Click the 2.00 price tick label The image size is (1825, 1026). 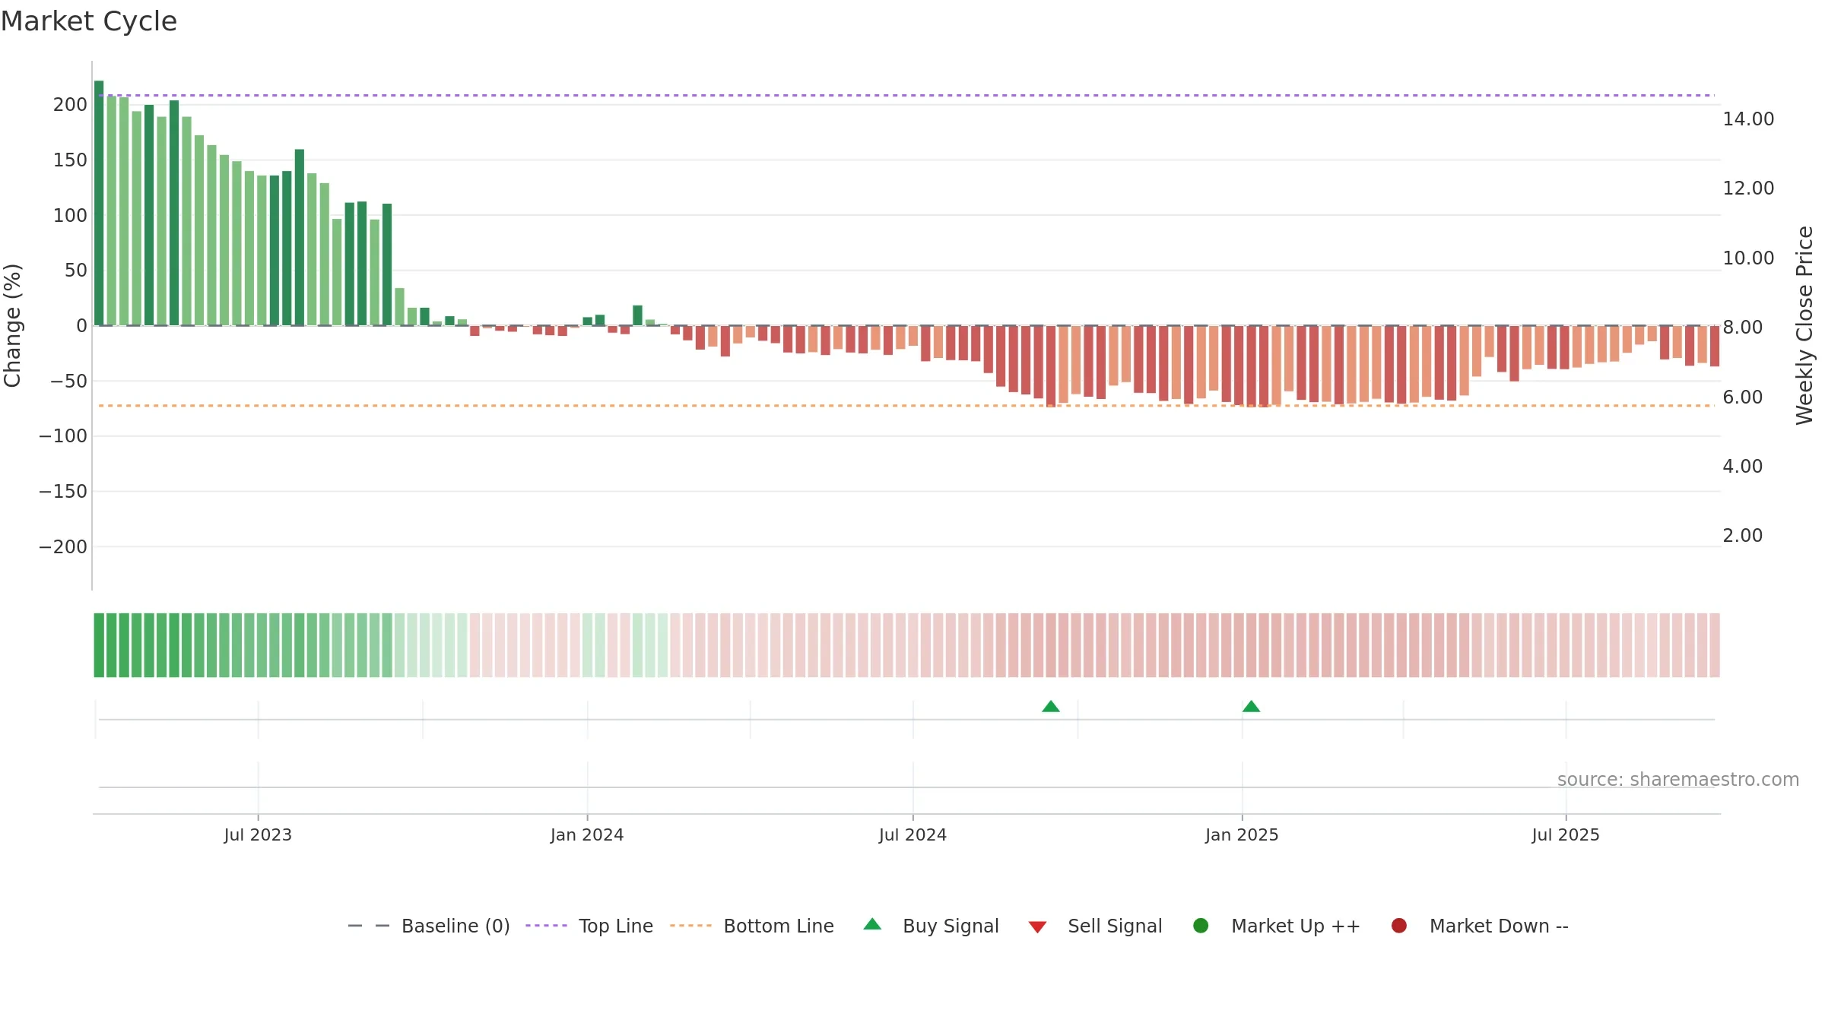tap(1742, 536)
